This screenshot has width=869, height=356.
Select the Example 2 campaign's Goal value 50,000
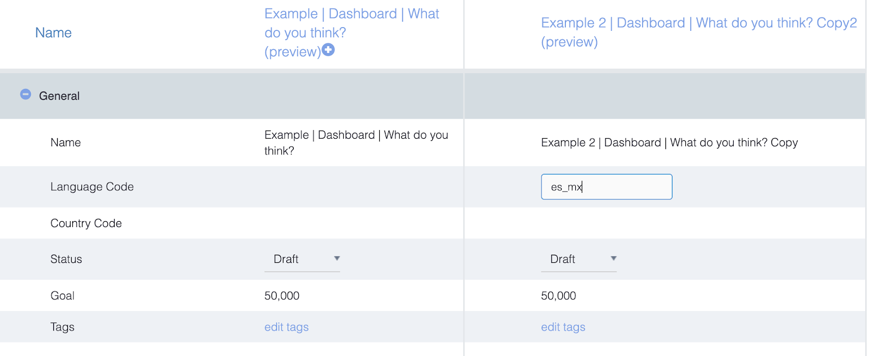(x=558, y=296)
